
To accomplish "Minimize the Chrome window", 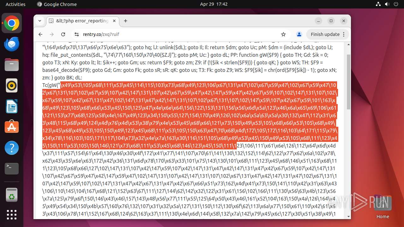I will tap(318, 21).
